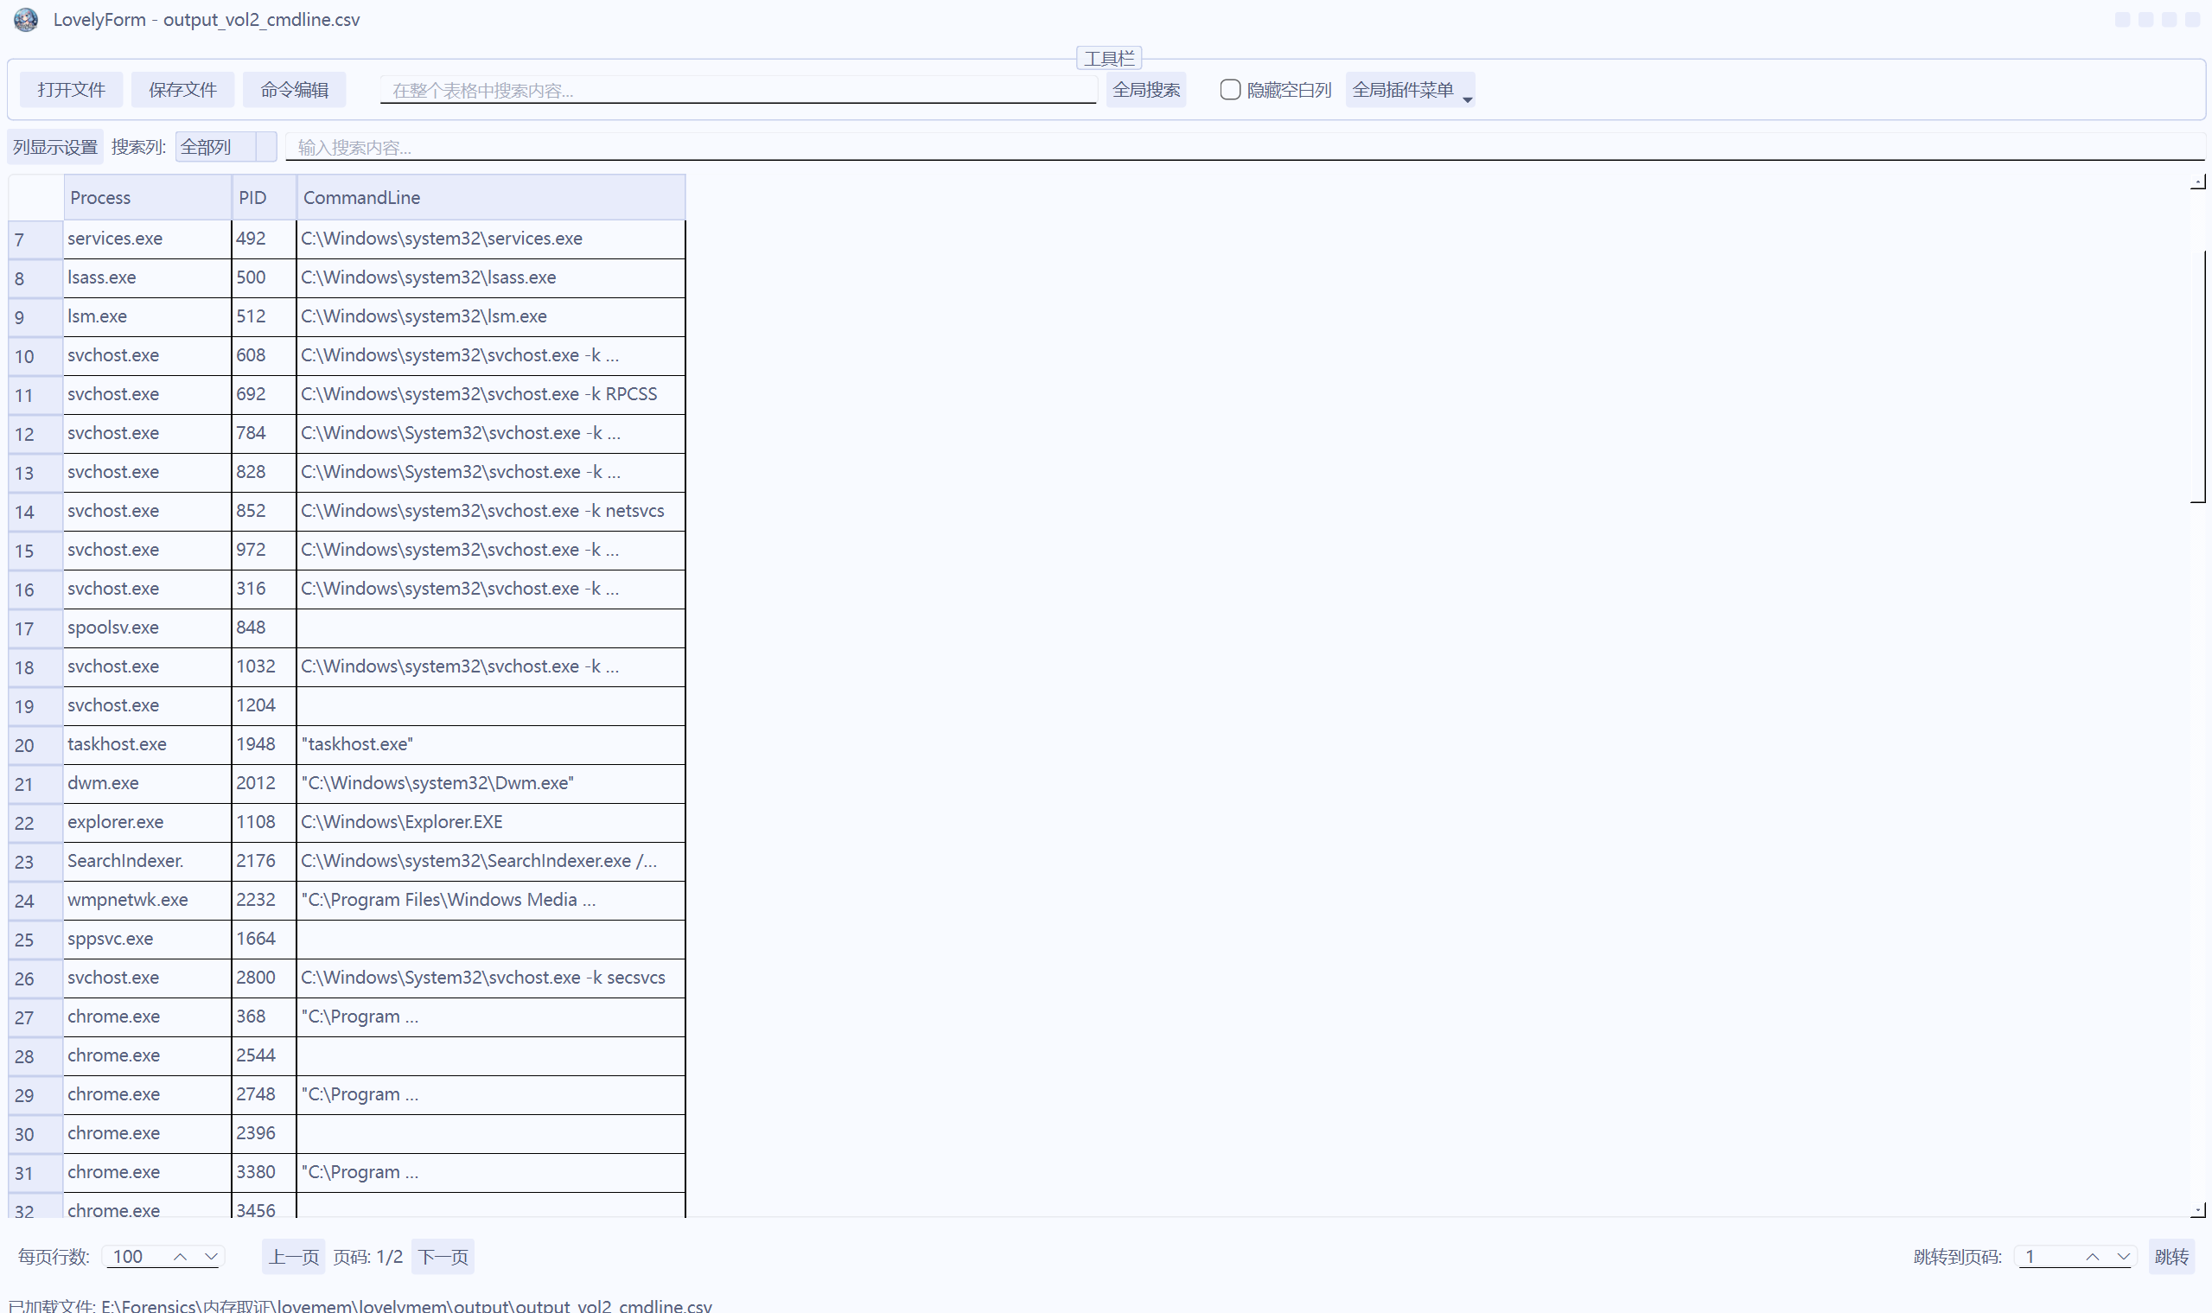This screenshot has width=2212, height=1313.
Task: Select PID cell 1948
Action: tap(264, 745)
